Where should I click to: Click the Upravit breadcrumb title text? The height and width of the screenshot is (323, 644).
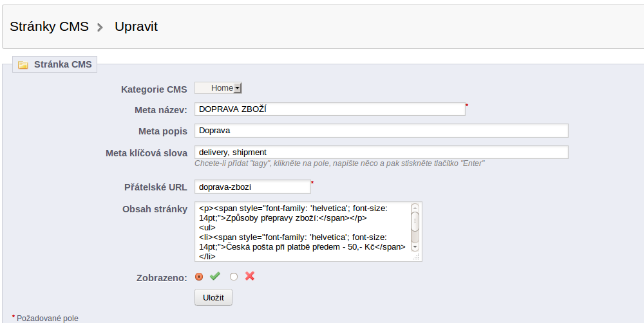point(136,26)
